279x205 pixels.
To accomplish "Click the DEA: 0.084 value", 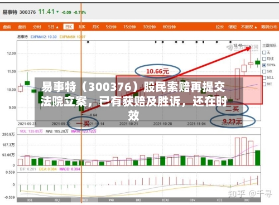I will 48,169.
